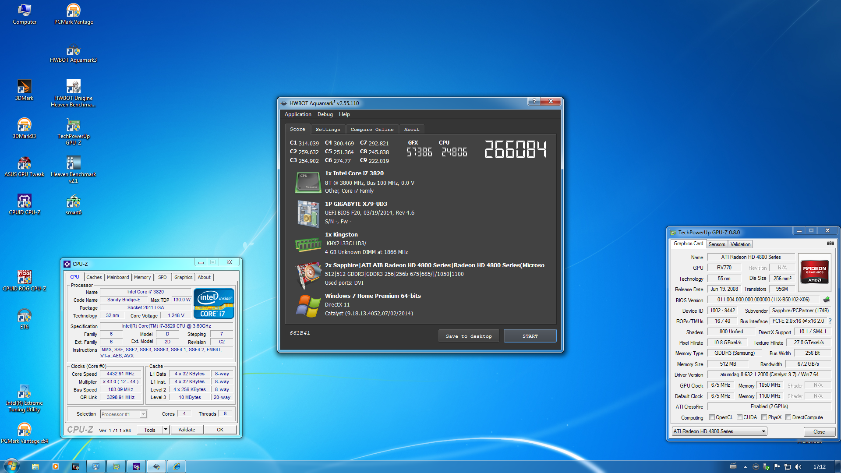The height and width of the screenshot is (473, 841).
Task: Click the Validate button in CPU-Z
Action: (187, 430)
